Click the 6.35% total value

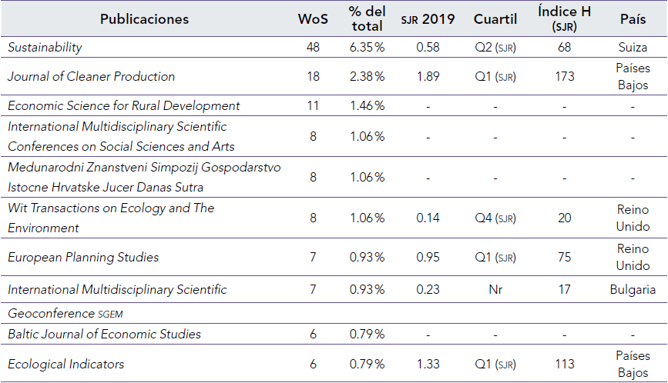366,48
